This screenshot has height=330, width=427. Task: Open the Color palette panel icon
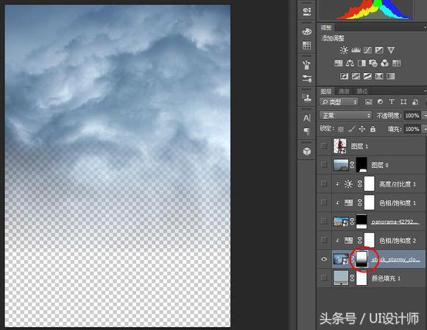307,32
